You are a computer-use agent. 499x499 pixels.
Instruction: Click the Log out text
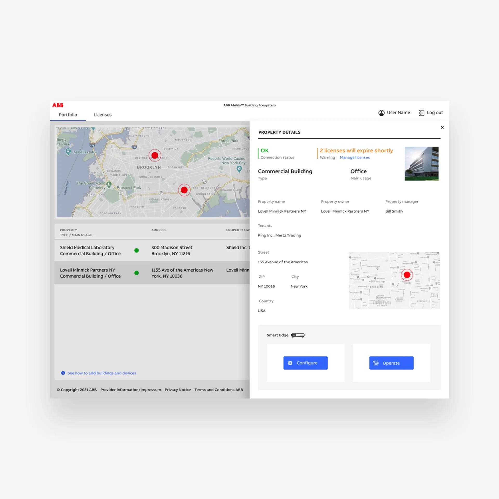435,113
